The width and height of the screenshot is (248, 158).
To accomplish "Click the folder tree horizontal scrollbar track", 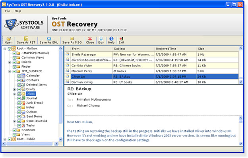I will point(30,144).
